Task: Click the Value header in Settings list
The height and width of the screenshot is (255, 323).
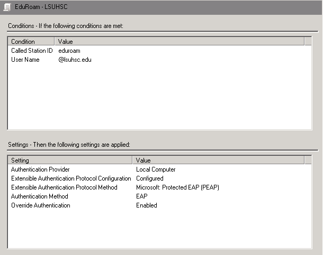Action: (x=218, y=160)
